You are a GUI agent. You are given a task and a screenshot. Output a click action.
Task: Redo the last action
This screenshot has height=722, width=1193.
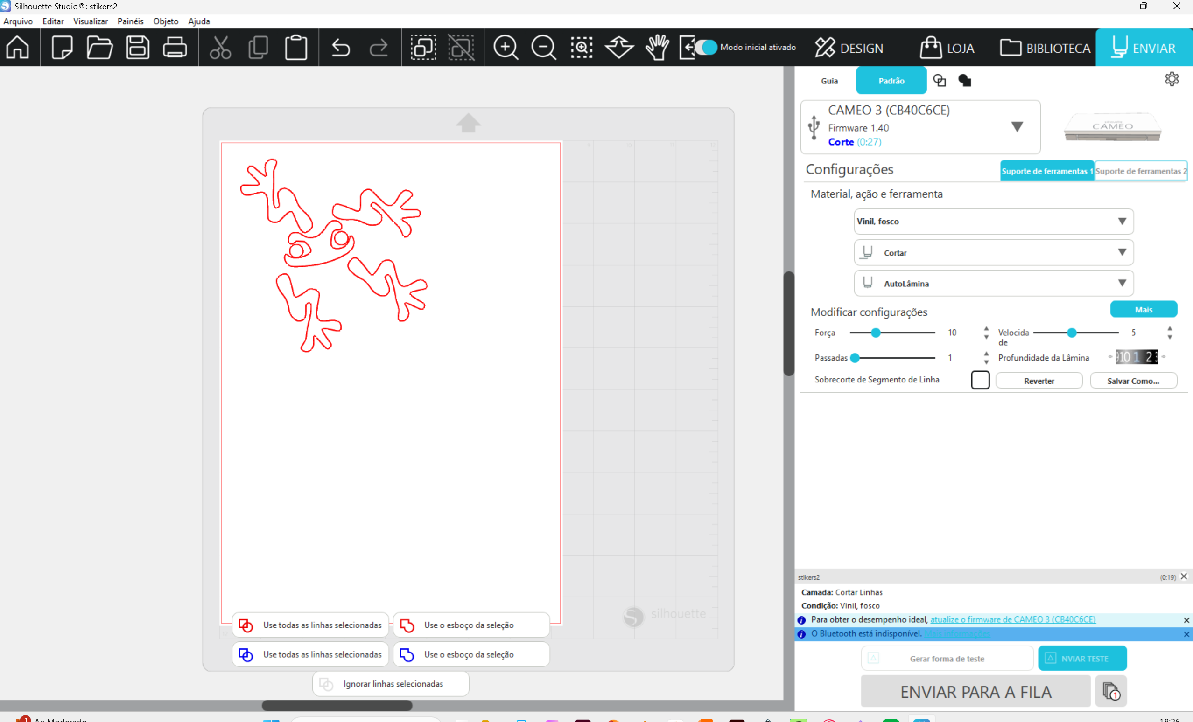379,48
